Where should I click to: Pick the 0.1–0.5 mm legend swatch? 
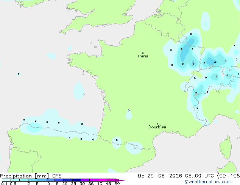click(x=6, y=180)
